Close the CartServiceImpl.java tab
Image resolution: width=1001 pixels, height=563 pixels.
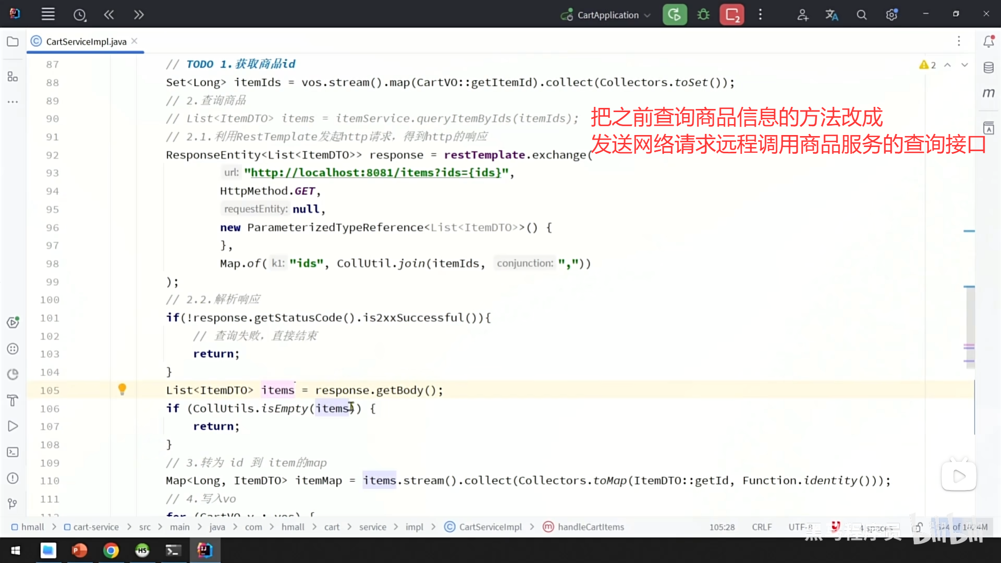(x=135, y=41)
